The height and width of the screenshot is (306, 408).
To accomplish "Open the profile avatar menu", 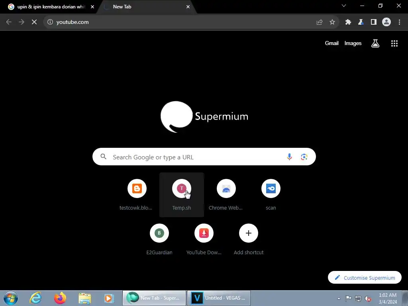I will tap(386, 22).
